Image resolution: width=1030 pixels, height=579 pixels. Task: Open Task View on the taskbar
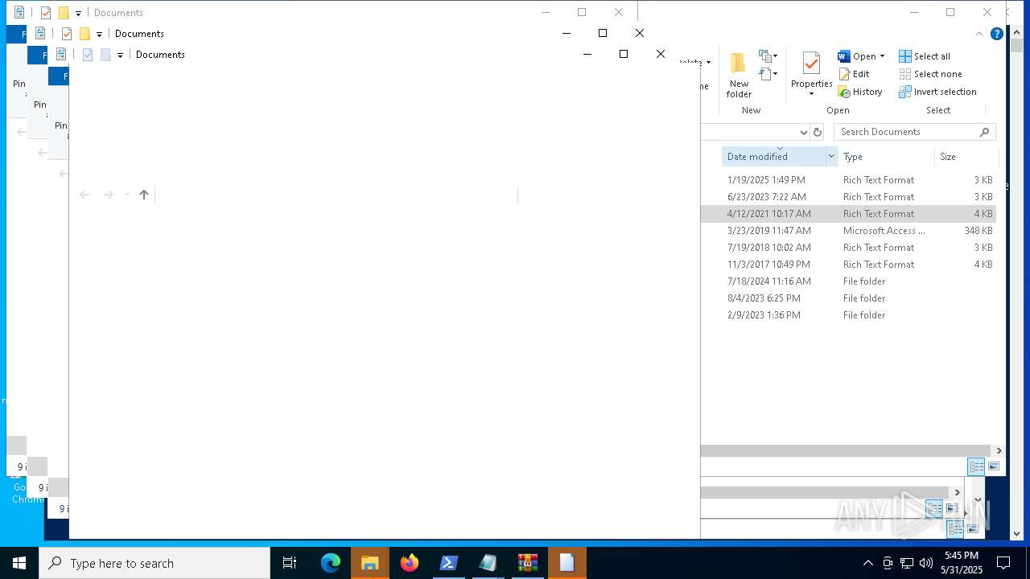pyautogui.click(x=290, y=563)
